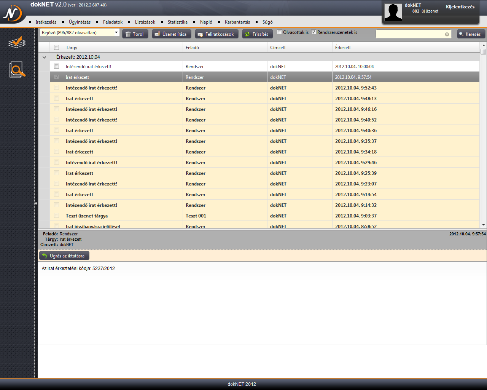487x390 pixels.
Task: Check the message received at 9:46:16
Action: [x=57, y=109]
